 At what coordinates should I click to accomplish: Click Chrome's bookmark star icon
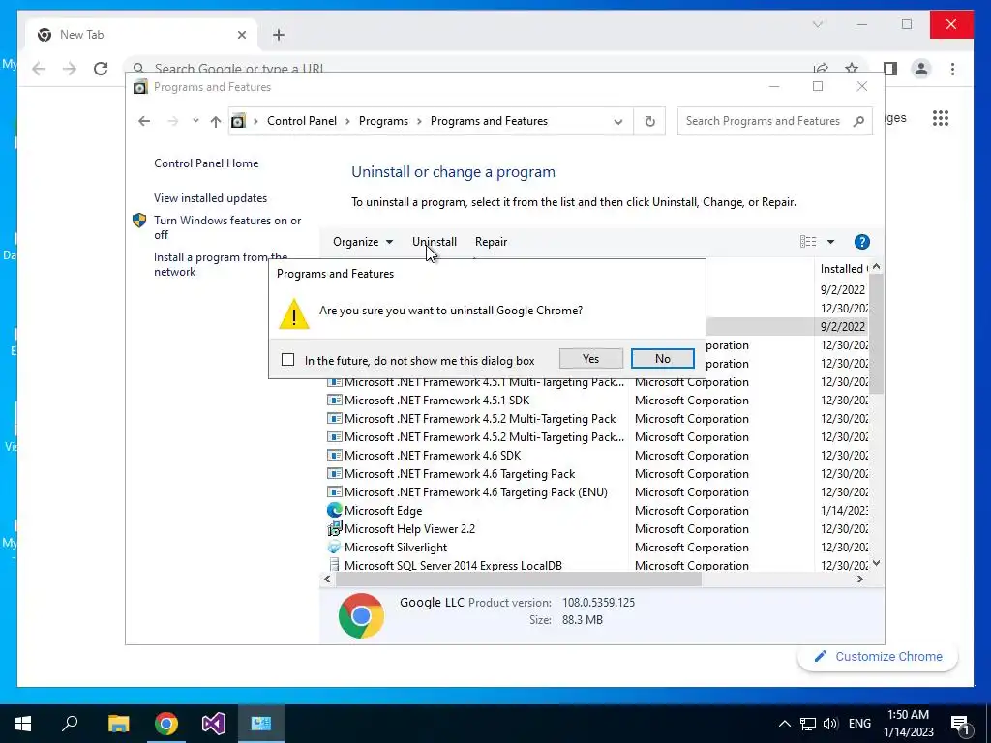852,69
